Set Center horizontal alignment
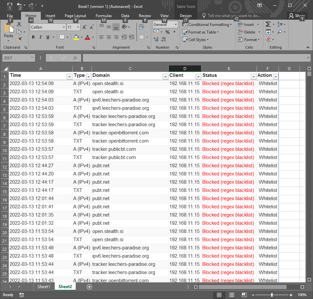This screenshot has height=299, width=313. click(109, 37)
